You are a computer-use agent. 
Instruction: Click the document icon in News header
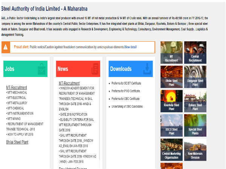95,69
